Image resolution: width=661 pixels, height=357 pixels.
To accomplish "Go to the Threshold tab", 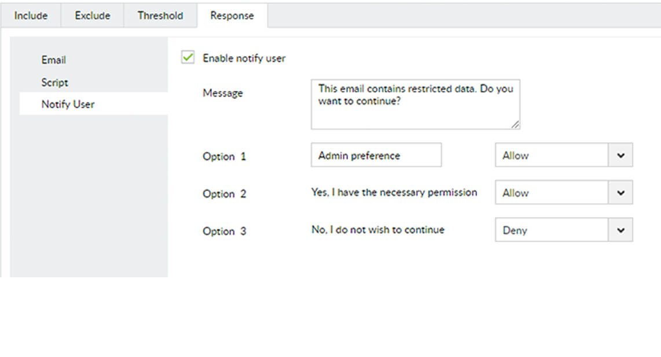I will click(x=160, y=16).
